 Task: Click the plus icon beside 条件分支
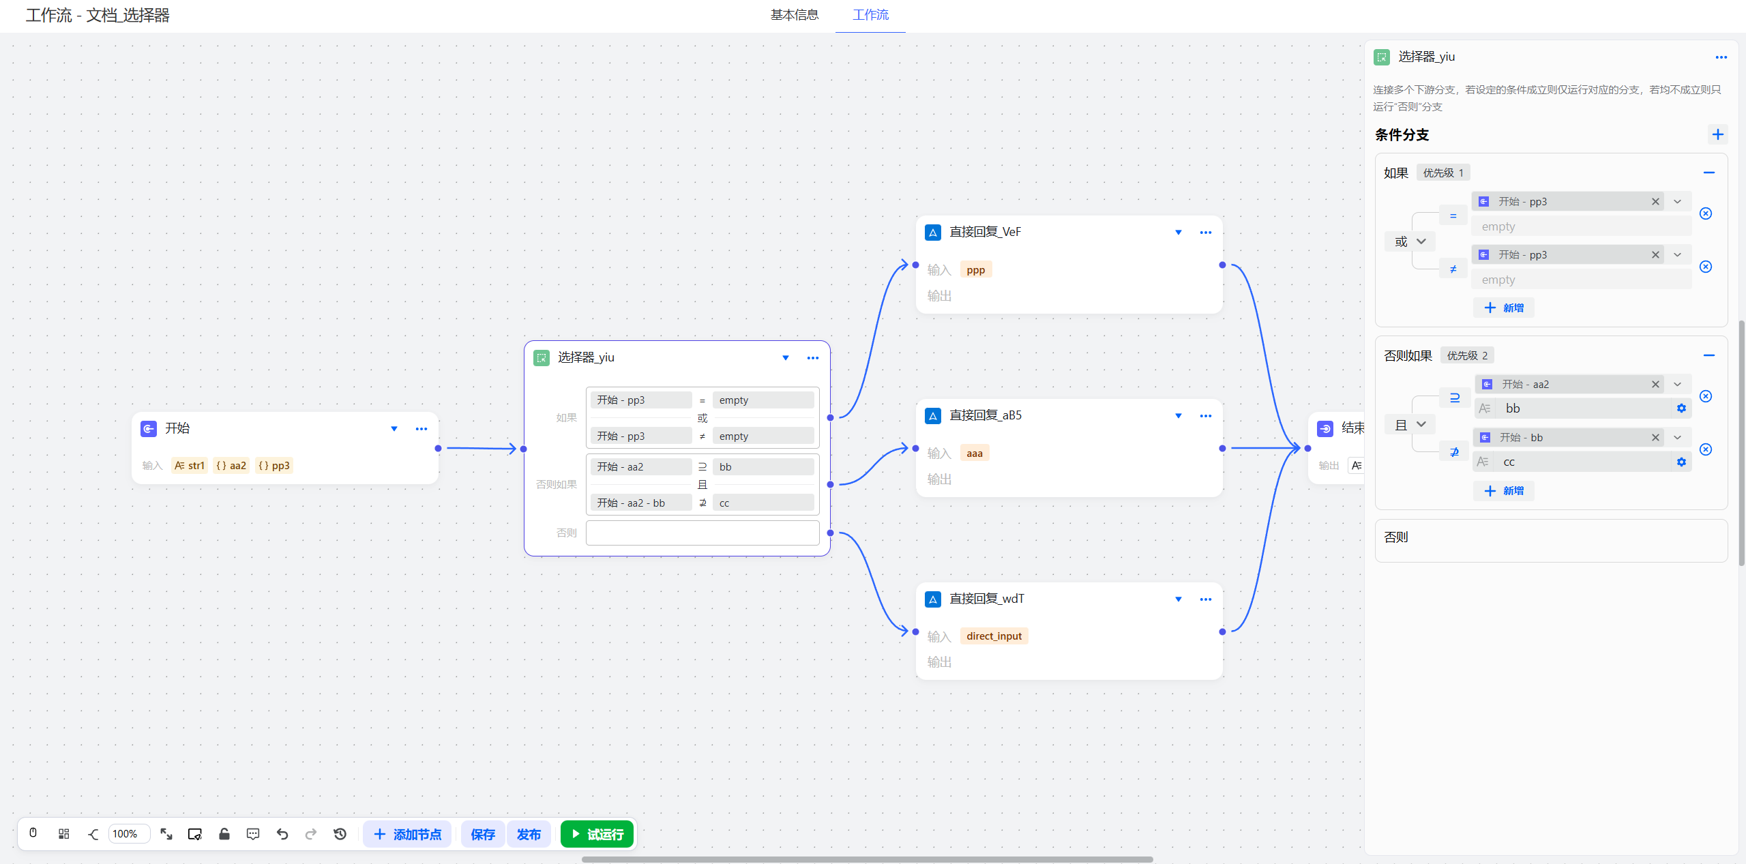pyautogui.click(x=1717, y=134)
